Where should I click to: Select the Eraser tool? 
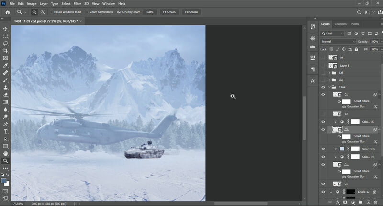tap(5, 95)
